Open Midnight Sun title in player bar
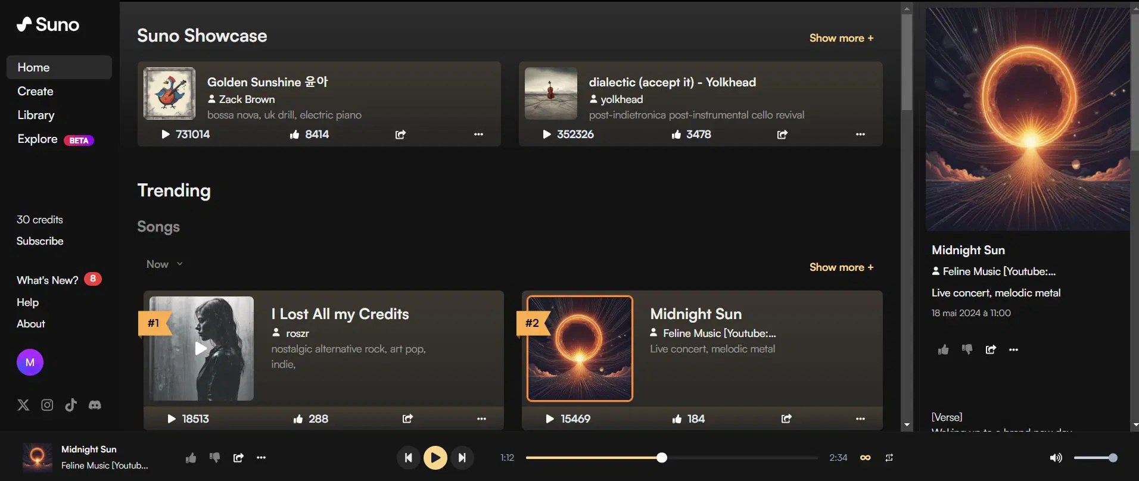1139x481 pixels. (89, 449)
